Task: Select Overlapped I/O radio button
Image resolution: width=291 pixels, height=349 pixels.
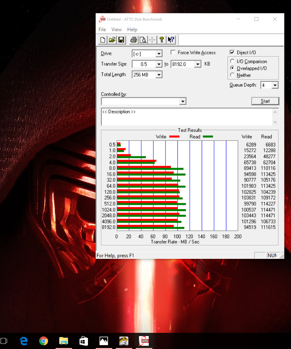Action: [x=232, y=68]
